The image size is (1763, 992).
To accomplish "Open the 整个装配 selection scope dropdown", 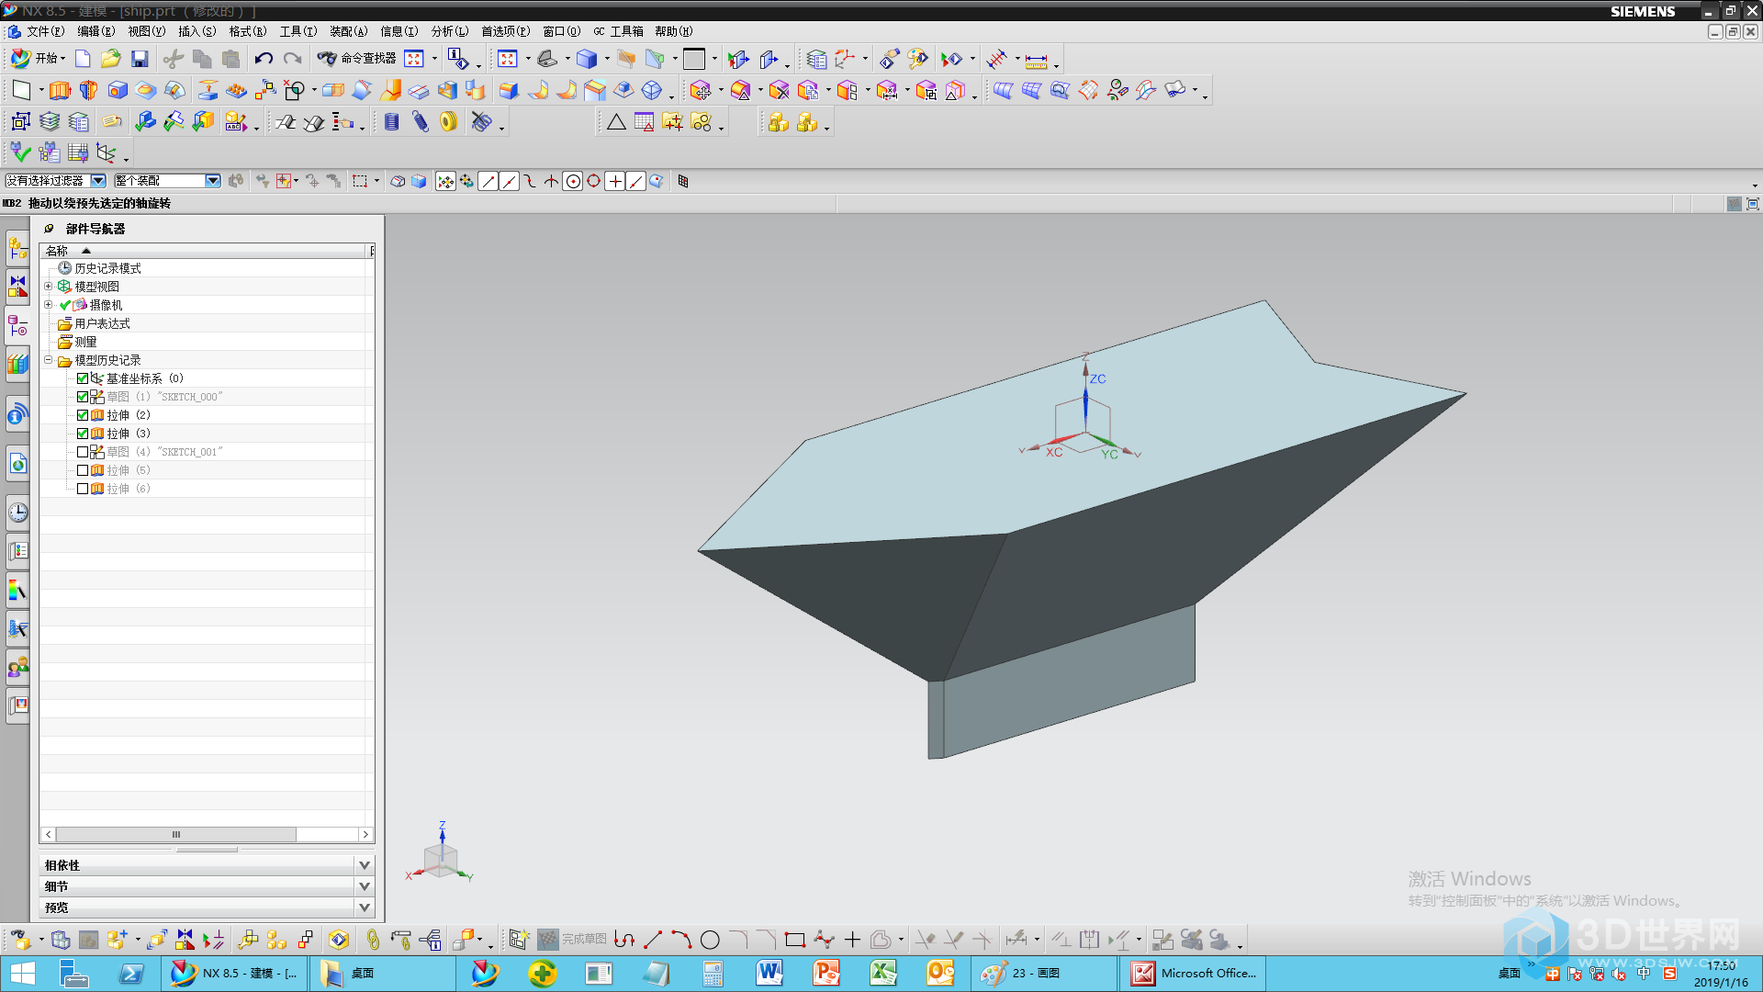I will coord(213,181).
